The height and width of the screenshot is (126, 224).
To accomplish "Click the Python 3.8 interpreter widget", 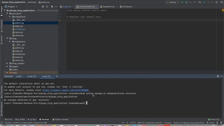I will click(189, 123).
